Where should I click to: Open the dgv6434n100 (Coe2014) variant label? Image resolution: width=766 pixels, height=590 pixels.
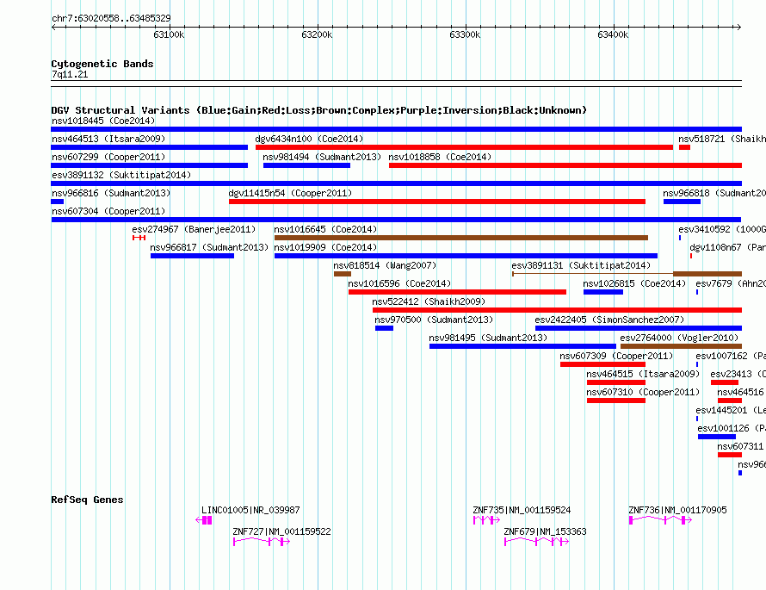[309, 139]
